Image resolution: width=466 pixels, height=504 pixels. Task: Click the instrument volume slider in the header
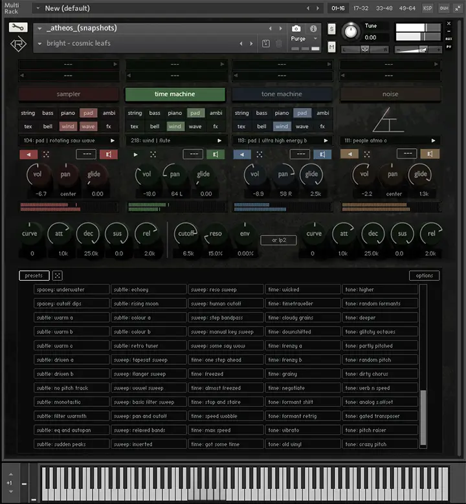[x=418, y=50]
